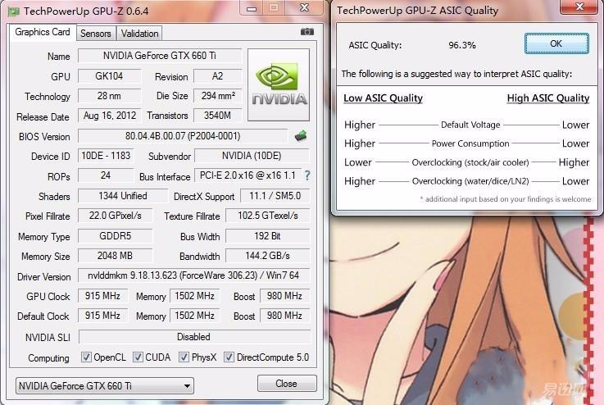Click the Default Clock field 915 MHz
The image size is (604, 405).
102,316
